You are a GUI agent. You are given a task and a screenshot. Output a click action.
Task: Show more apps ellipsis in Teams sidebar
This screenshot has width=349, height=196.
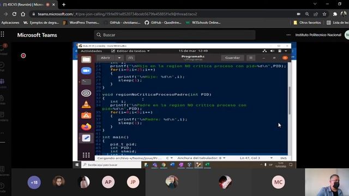point(2,133)
